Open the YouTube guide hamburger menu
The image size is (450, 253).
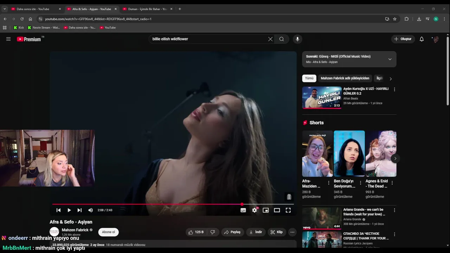8,39
